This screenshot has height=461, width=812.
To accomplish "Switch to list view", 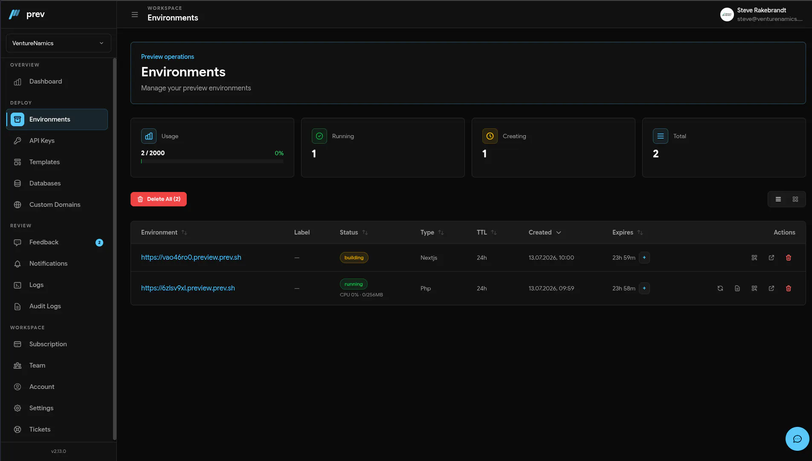I will 778,199.
